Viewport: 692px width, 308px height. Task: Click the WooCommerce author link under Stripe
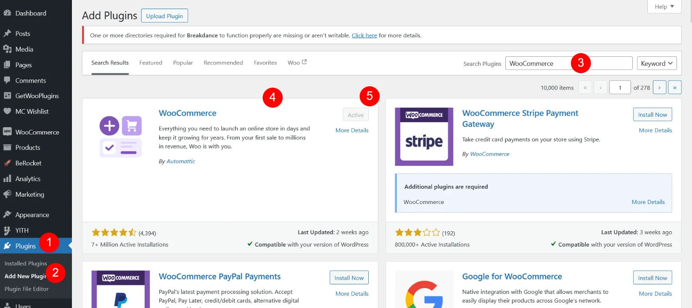coord(489,154)
